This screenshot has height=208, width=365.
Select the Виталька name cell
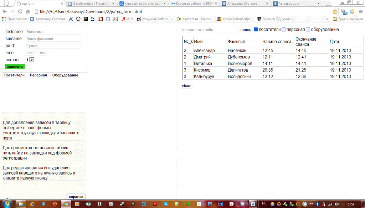pos(210,63)
